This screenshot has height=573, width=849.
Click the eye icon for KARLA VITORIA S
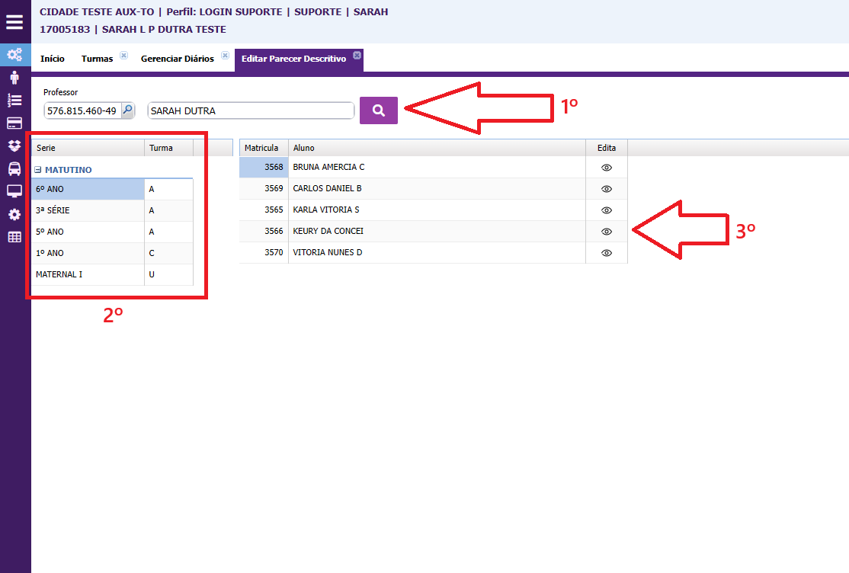pyautogui.click(x=607, y=210)
